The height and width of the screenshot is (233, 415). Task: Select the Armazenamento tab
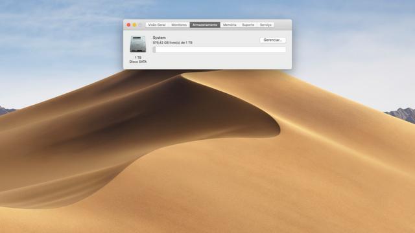(x=205, y=25)
